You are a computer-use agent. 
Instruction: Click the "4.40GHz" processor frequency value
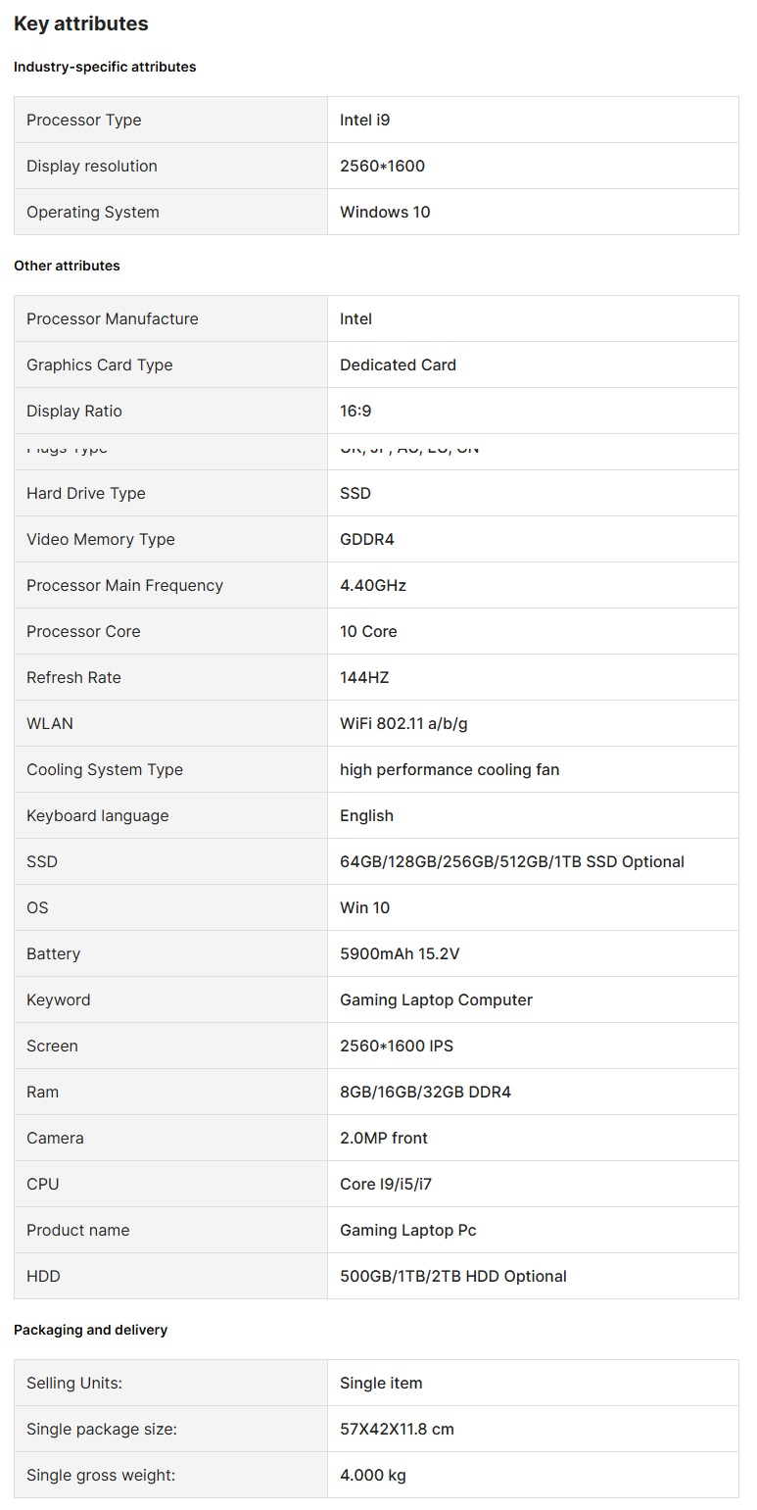point(373,585)
